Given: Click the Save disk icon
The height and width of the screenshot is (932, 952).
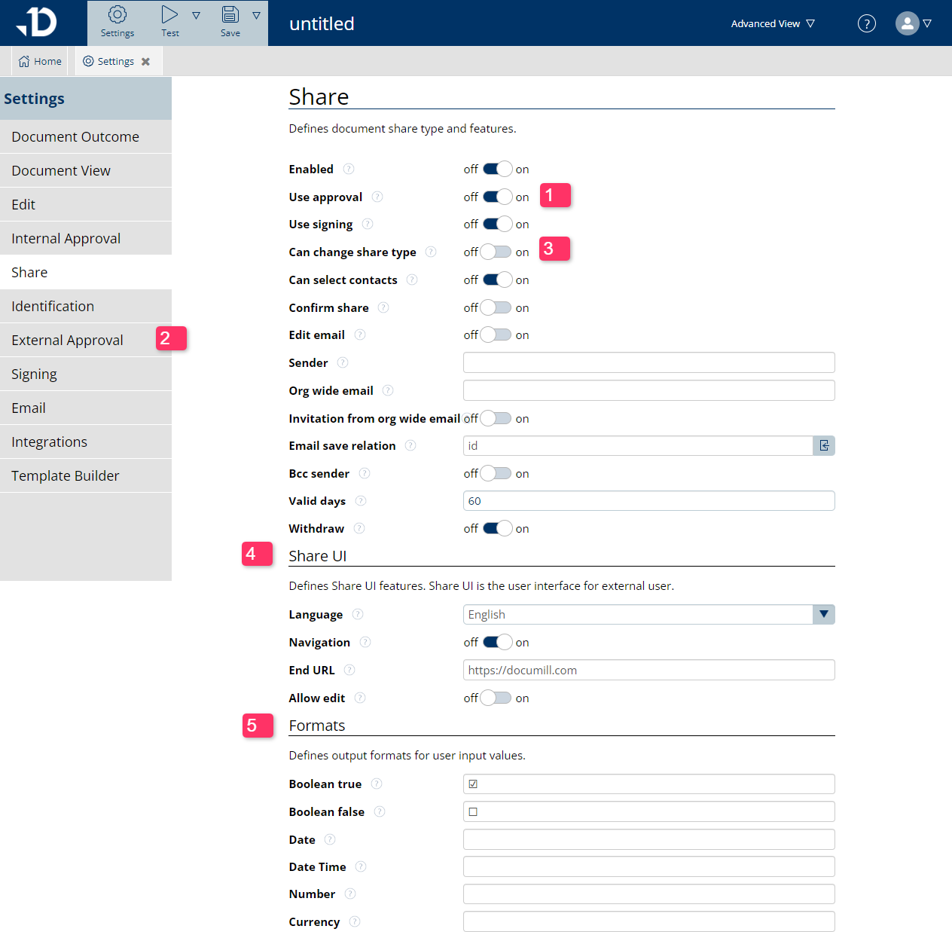Looking at the screenshot, I should click(x=230, y=15).
